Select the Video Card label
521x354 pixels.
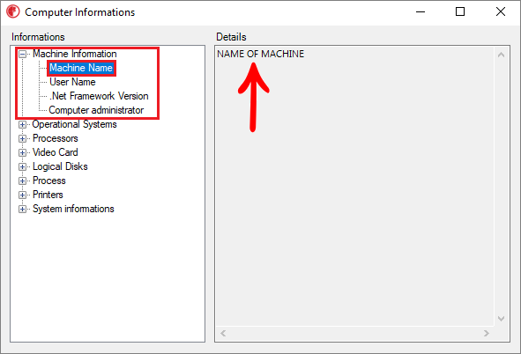point(56,152)
